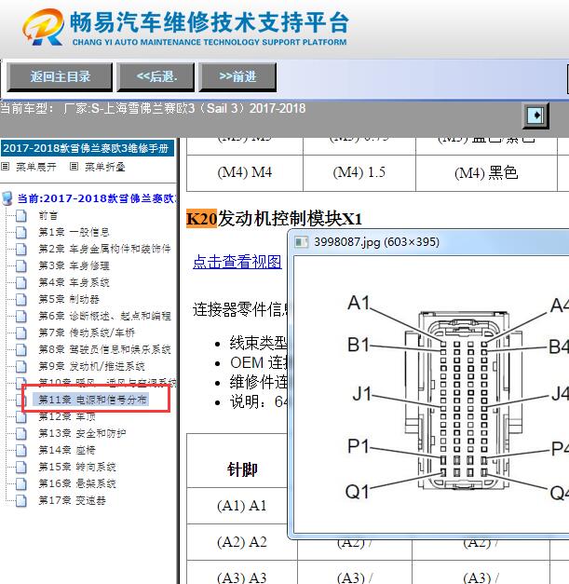
Task: Click page icon for 第1章 一般信息
Action: pos(21,233)
